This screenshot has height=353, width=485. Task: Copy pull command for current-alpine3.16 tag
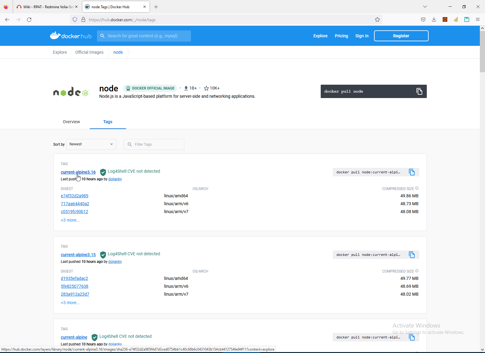412,172
